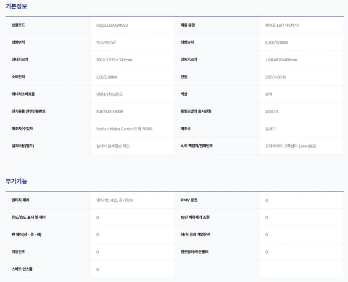348x282 pixels.
Task: Click cooling capacity 8,300/9,300W value
Action: (x=277, y=42)
